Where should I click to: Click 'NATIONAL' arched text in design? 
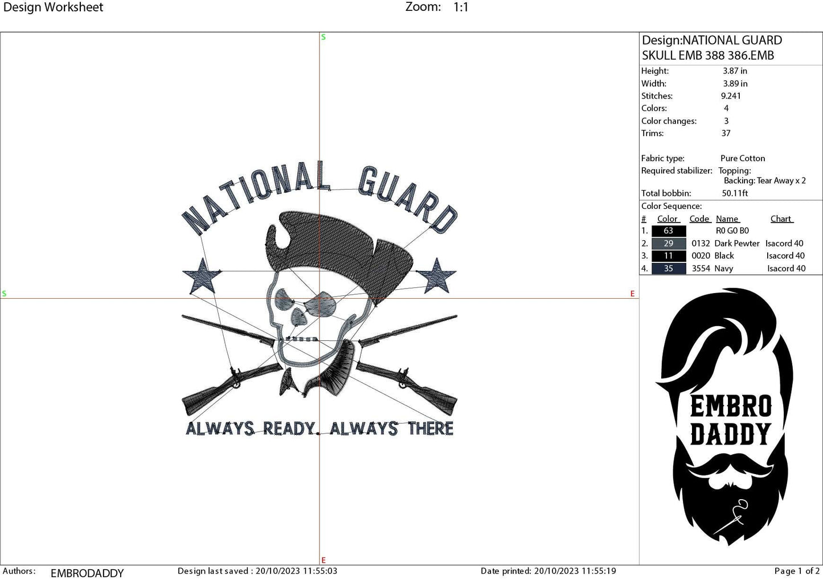256,197
